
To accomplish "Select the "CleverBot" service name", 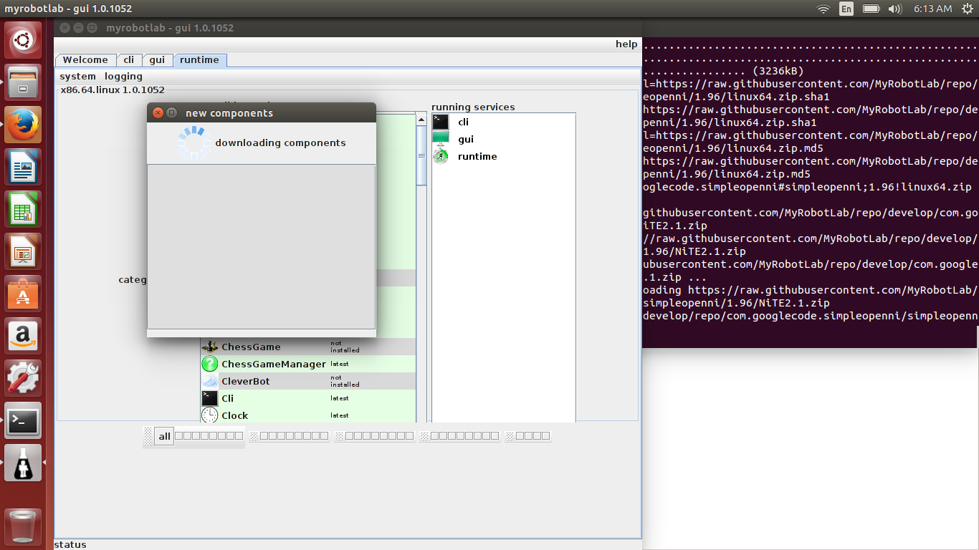I will coord(246,381).
